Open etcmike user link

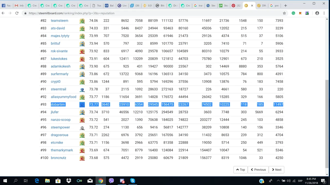click(57, 143)
